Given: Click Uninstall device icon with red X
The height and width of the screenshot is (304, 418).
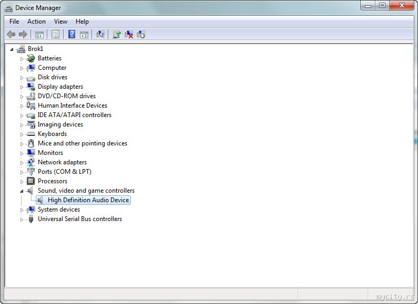Looking at the screenshot, I should (129, 34).
